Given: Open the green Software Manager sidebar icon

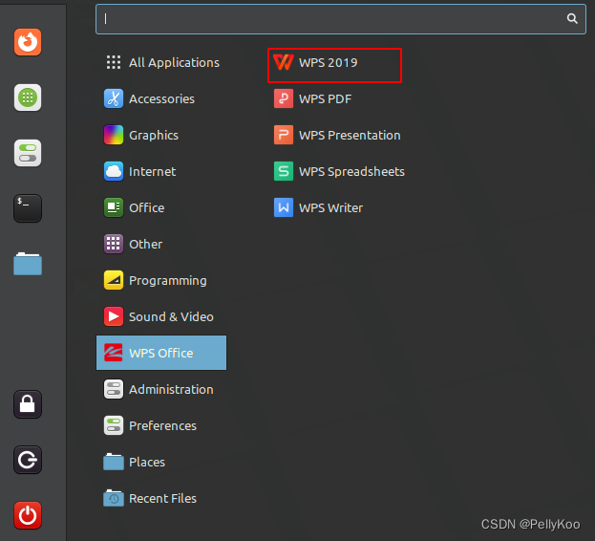Looking at the screenshot, I should [x=28, y=97].
